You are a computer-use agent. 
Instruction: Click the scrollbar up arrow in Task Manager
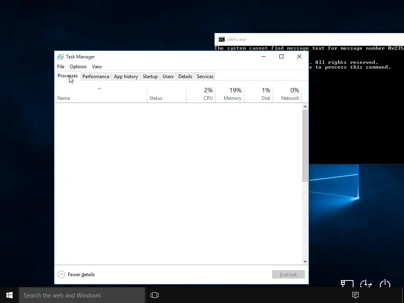click(x=305, y=107)
